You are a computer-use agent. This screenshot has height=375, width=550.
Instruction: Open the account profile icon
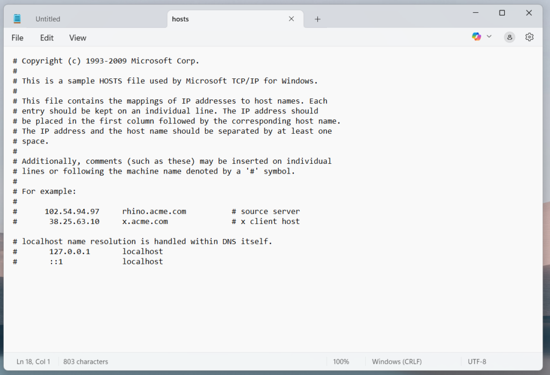(509, 37)
